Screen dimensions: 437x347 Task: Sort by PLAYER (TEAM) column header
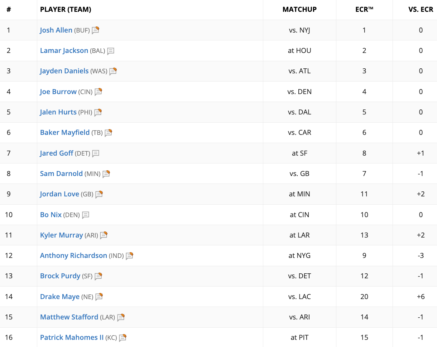click(x=66, y=10)
